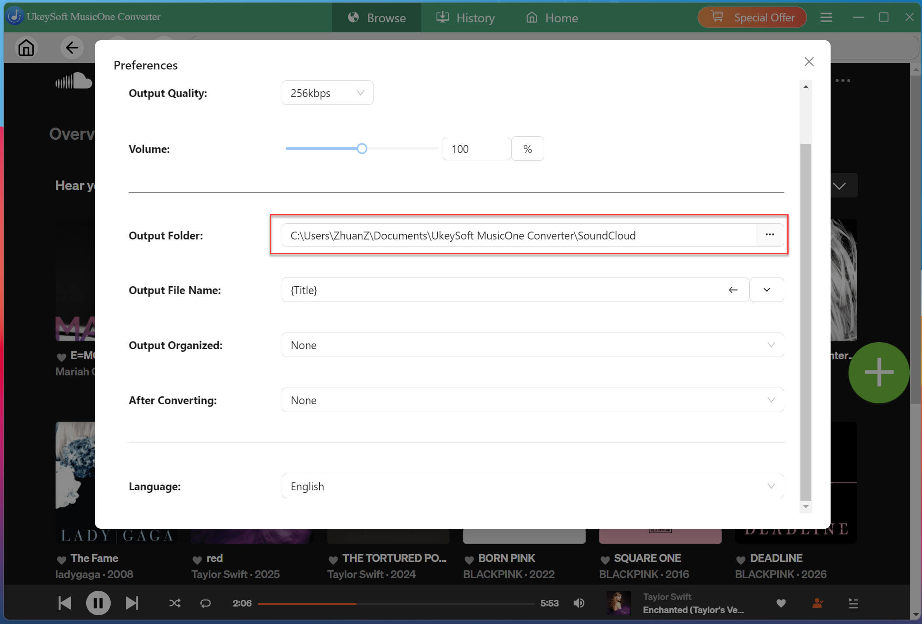922x624 pixels.
Task: Like the current track with heart icon
Action: coord(781,603)
